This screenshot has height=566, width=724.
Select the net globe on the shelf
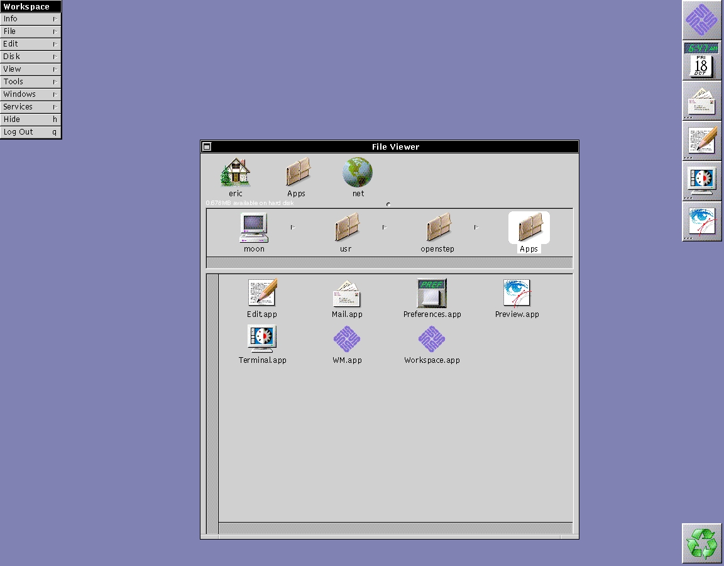tap(358, 173)
